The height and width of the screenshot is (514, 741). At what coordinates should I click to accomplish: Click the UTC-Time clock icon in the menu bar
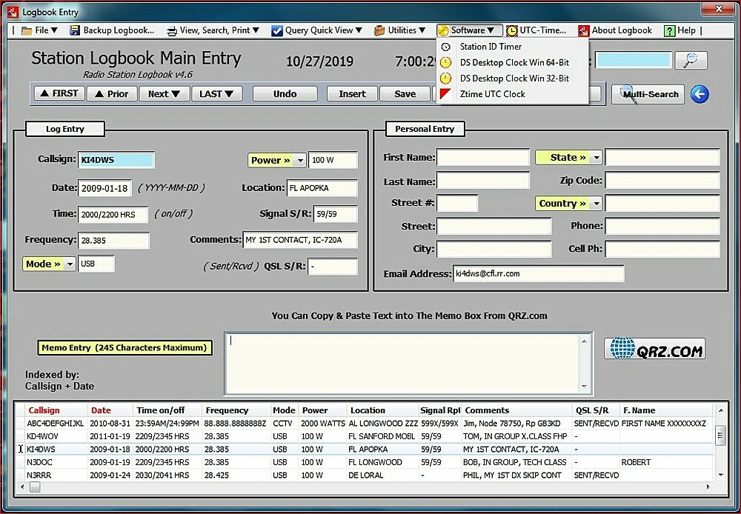click(x=511, y=30)
